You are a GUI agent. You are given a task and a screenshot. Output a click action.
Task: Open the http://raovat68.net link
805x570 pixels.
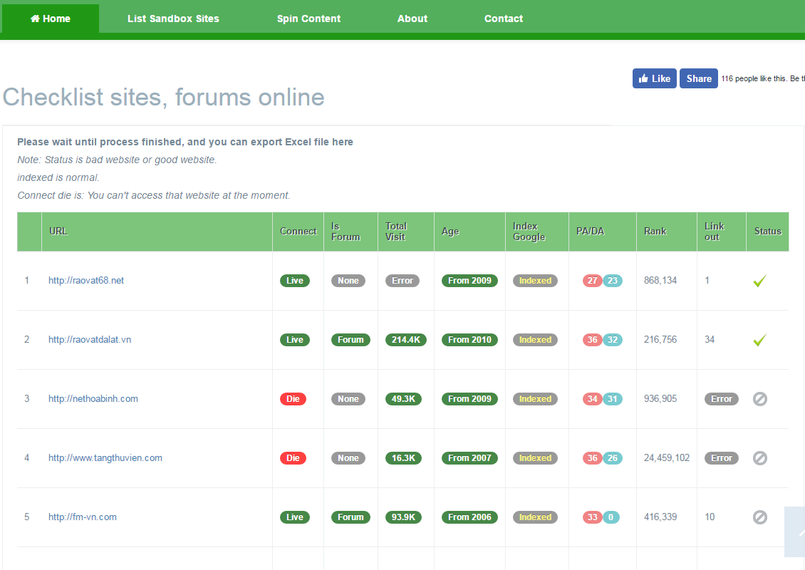86,281
